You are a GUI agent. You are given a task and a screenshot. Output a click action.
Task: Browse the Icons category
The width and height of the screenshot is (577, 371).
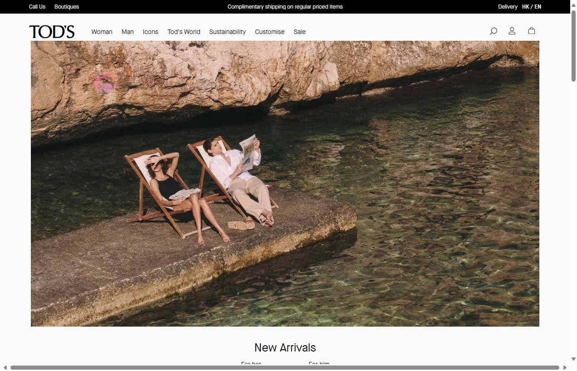tap(151, 32)
